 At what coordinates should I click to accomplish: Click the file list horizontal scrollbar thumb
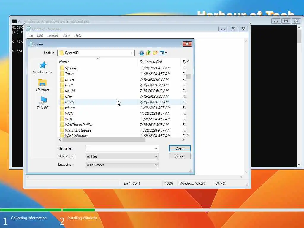click(104, 140)
